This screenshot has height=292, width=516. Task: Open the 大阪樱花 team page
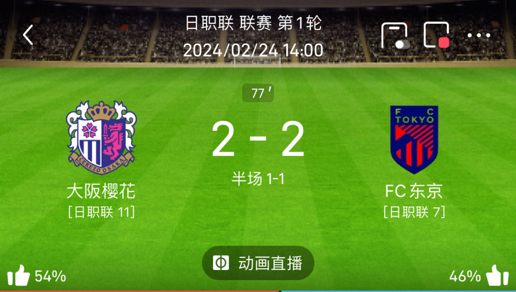(101, 191)
